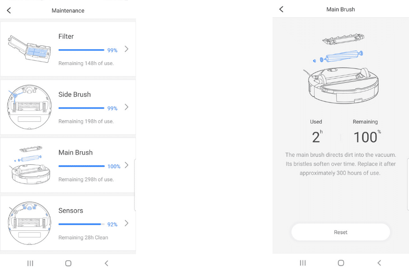Image resolution: width=409 pixels, height=272 pixels.
Task: Click the Sensors 92% progress bar
Action: [82, 225]
